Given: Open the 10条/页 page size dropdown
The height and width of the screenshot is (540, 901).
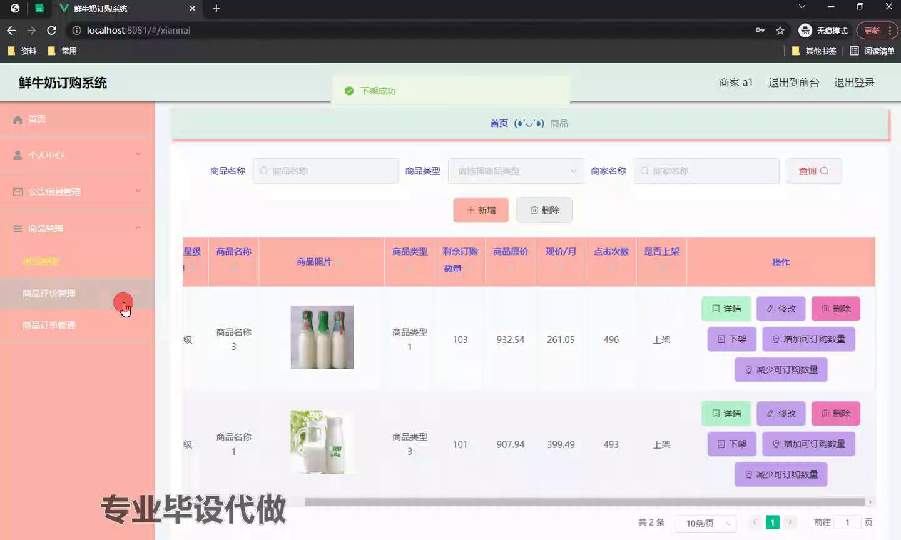Looking at the screenshot, I should [705, 523].
